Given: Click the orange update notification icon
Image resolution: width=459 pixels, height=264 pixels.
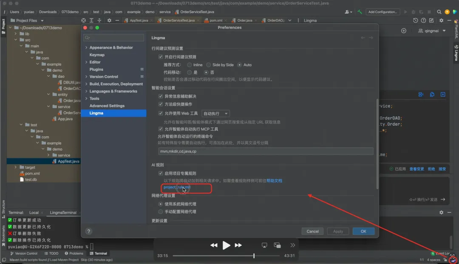Looking at the screenshot, I should pyautogui.click(x=447, y=12).
